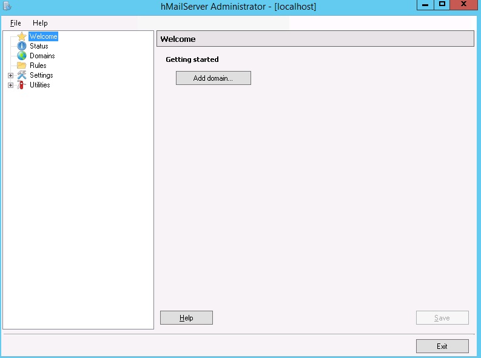Click the Utilities pocket-knife icon
The image size is (481, 358).
22,85
